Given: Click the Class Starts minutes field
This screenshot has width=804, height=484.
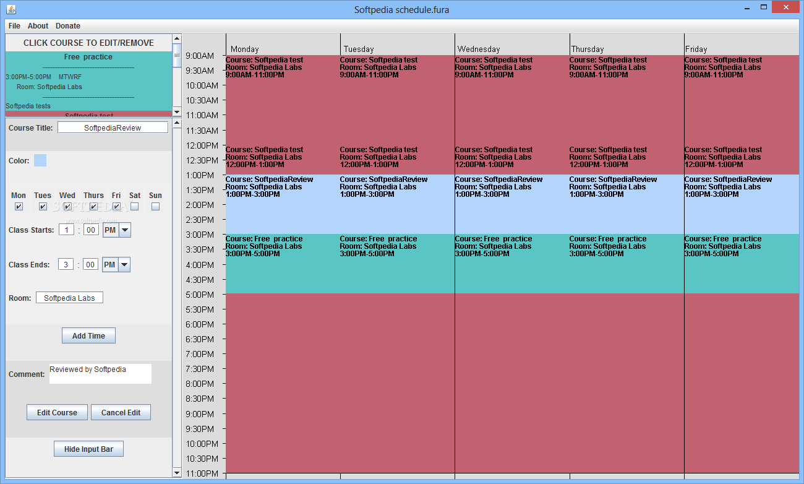Looking at the screenshot, I should click(91, 230).
